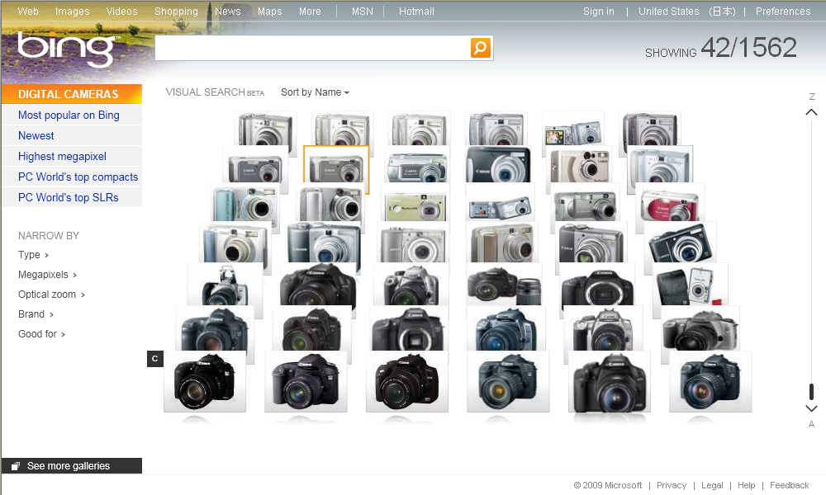Click the vertical scrollbar thumb
Viewport: 826px width, 495px height.
[811, 392]
